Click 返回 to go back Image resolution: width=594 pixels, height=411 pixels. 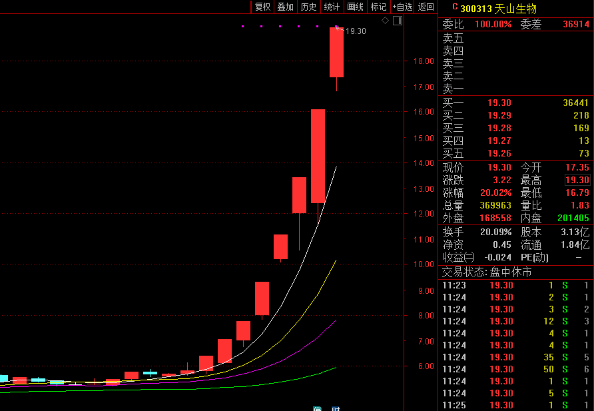pos(426,7)
